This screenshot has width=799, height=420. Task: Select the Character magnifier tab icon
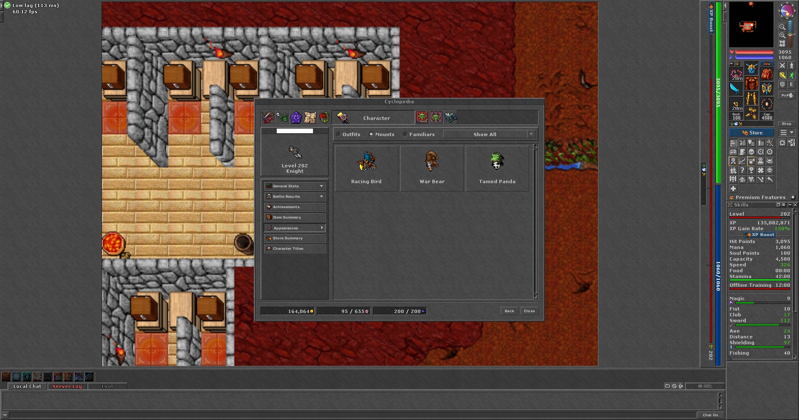click(x=343, y=118)
